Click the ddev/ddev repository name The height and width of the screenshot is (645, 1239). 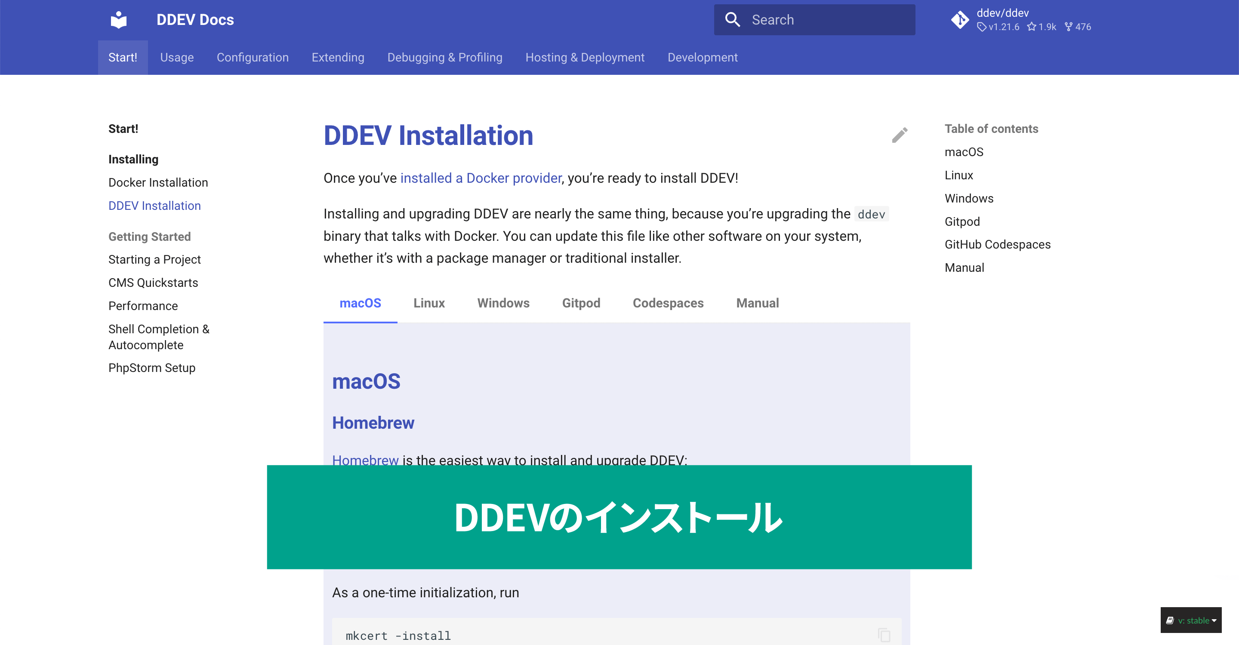click(x=1002, y=13)
